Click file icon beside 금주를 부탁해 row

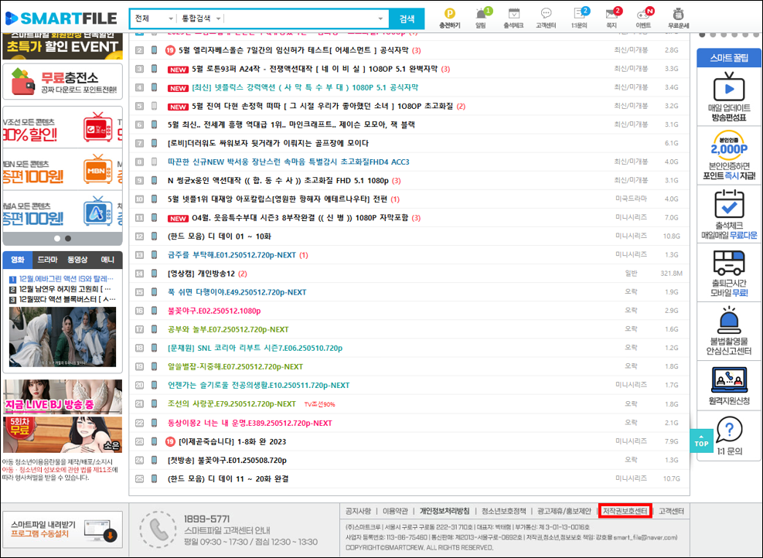(155, 254)
